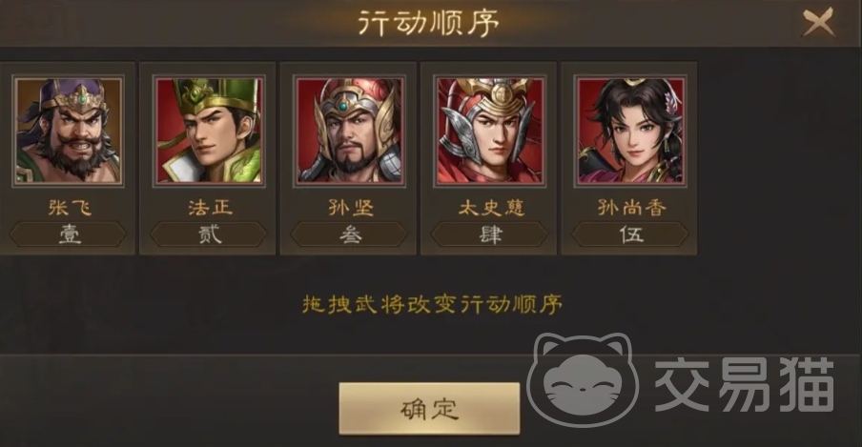Click the name label 法正
Image resolution: width=862 pixels, height=447 pixels.
click(210, 207)
